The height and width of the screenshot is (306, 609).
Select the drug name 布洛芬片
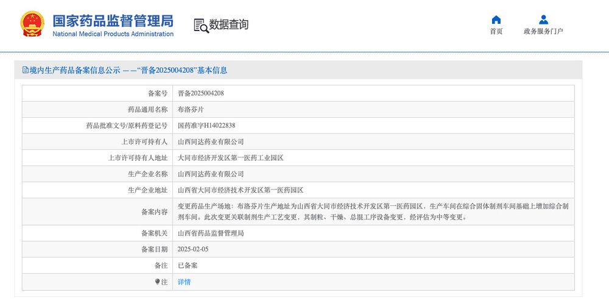pos(191,110)
